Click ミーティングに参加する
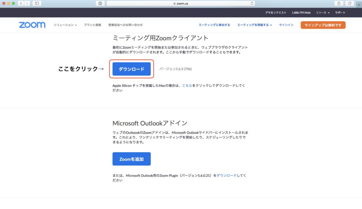The width and height of the screenshot is (362, 209). [x=214, y=25]
